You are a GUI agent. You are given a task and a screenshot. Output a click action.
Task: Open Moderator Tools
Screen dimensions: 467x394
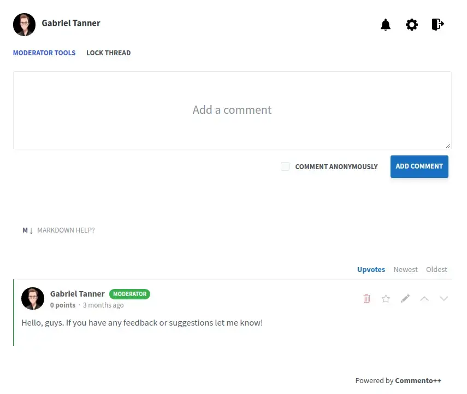(44, 53)
